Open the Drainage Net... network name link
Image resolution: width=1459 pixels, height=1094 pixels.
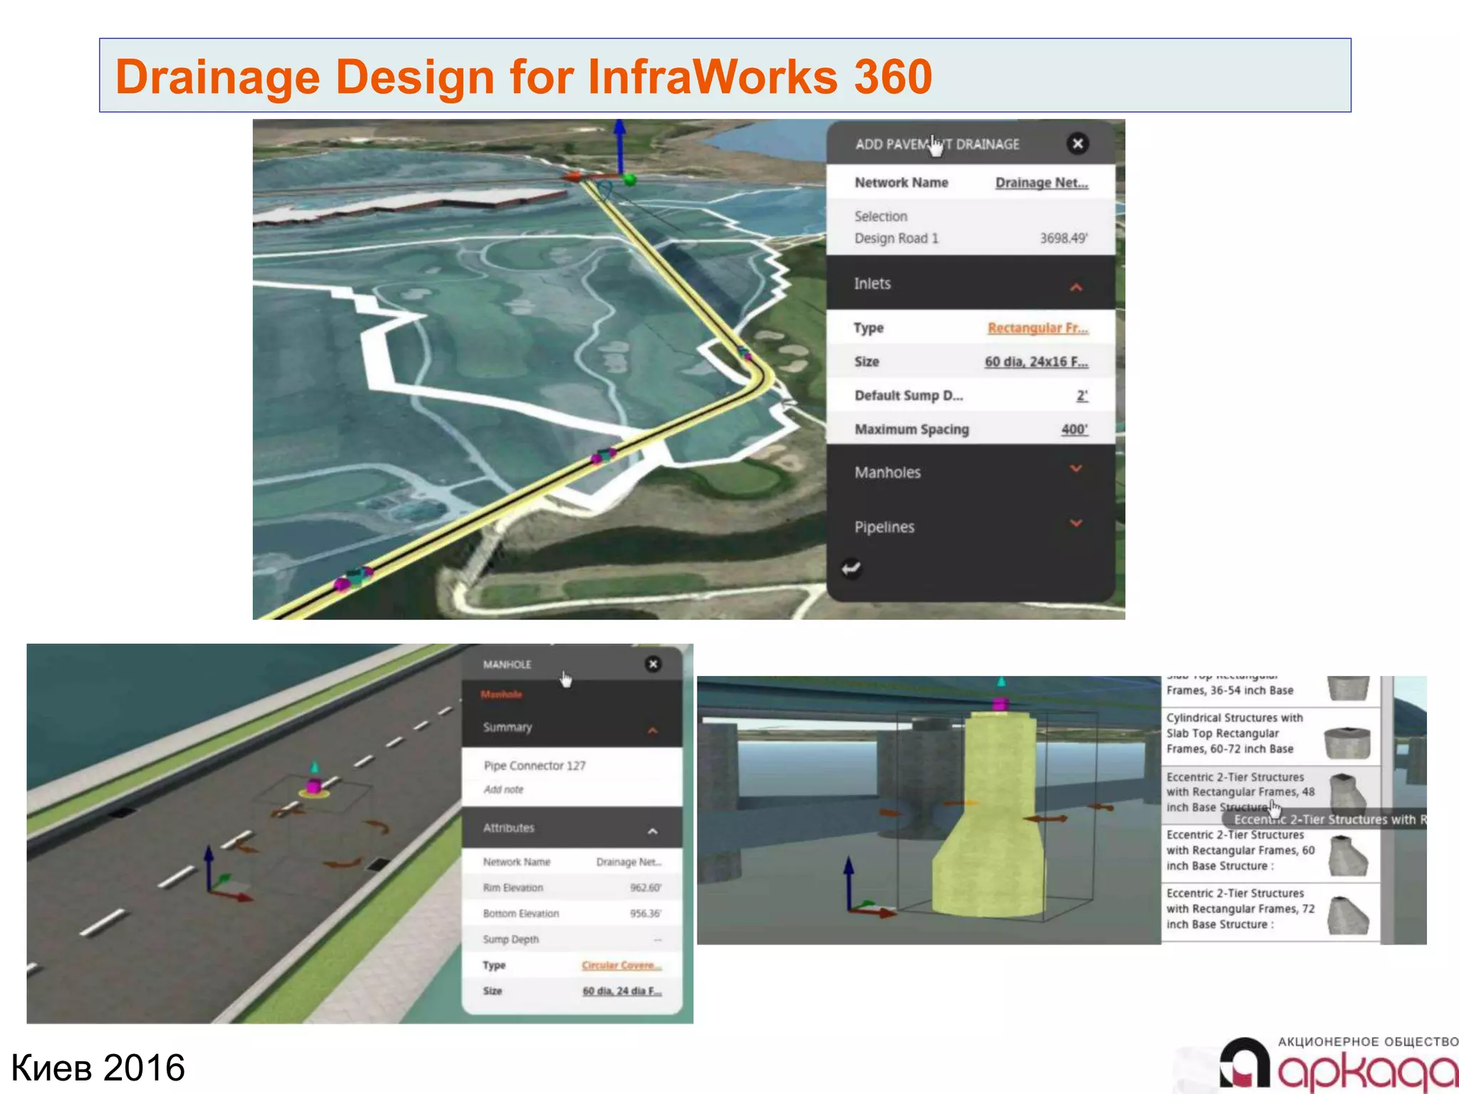[x=1042, y=183]
